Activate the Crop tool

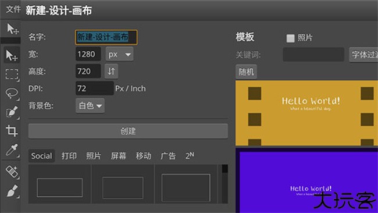tap(12, 131)
